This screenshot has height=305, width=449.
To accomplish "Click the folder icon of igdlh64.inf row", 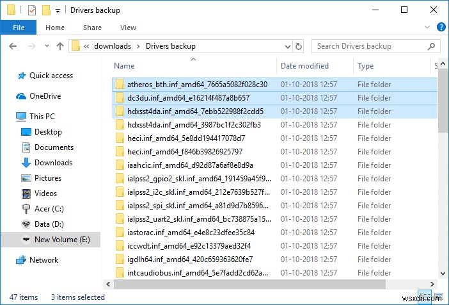I will [x=120, y=260].
